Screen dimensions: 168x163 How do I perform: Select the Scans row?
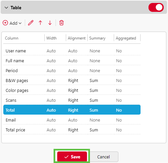click(72, 100)
